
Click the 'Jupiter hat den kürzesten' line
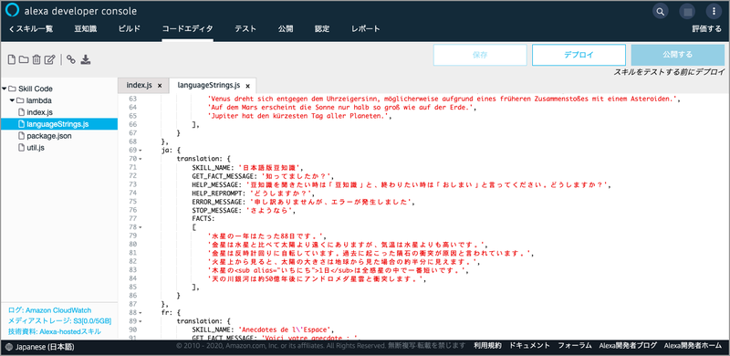299,116
